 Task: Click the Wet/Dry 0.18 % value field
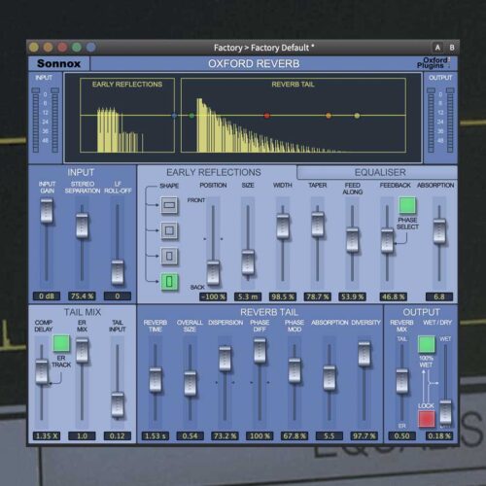pos(439,436)
